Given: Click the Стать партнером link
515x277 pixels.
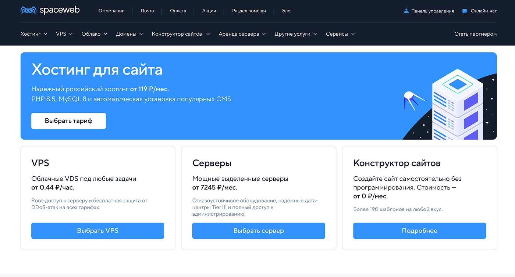Looking at the screenshot, I should point(475,34).
